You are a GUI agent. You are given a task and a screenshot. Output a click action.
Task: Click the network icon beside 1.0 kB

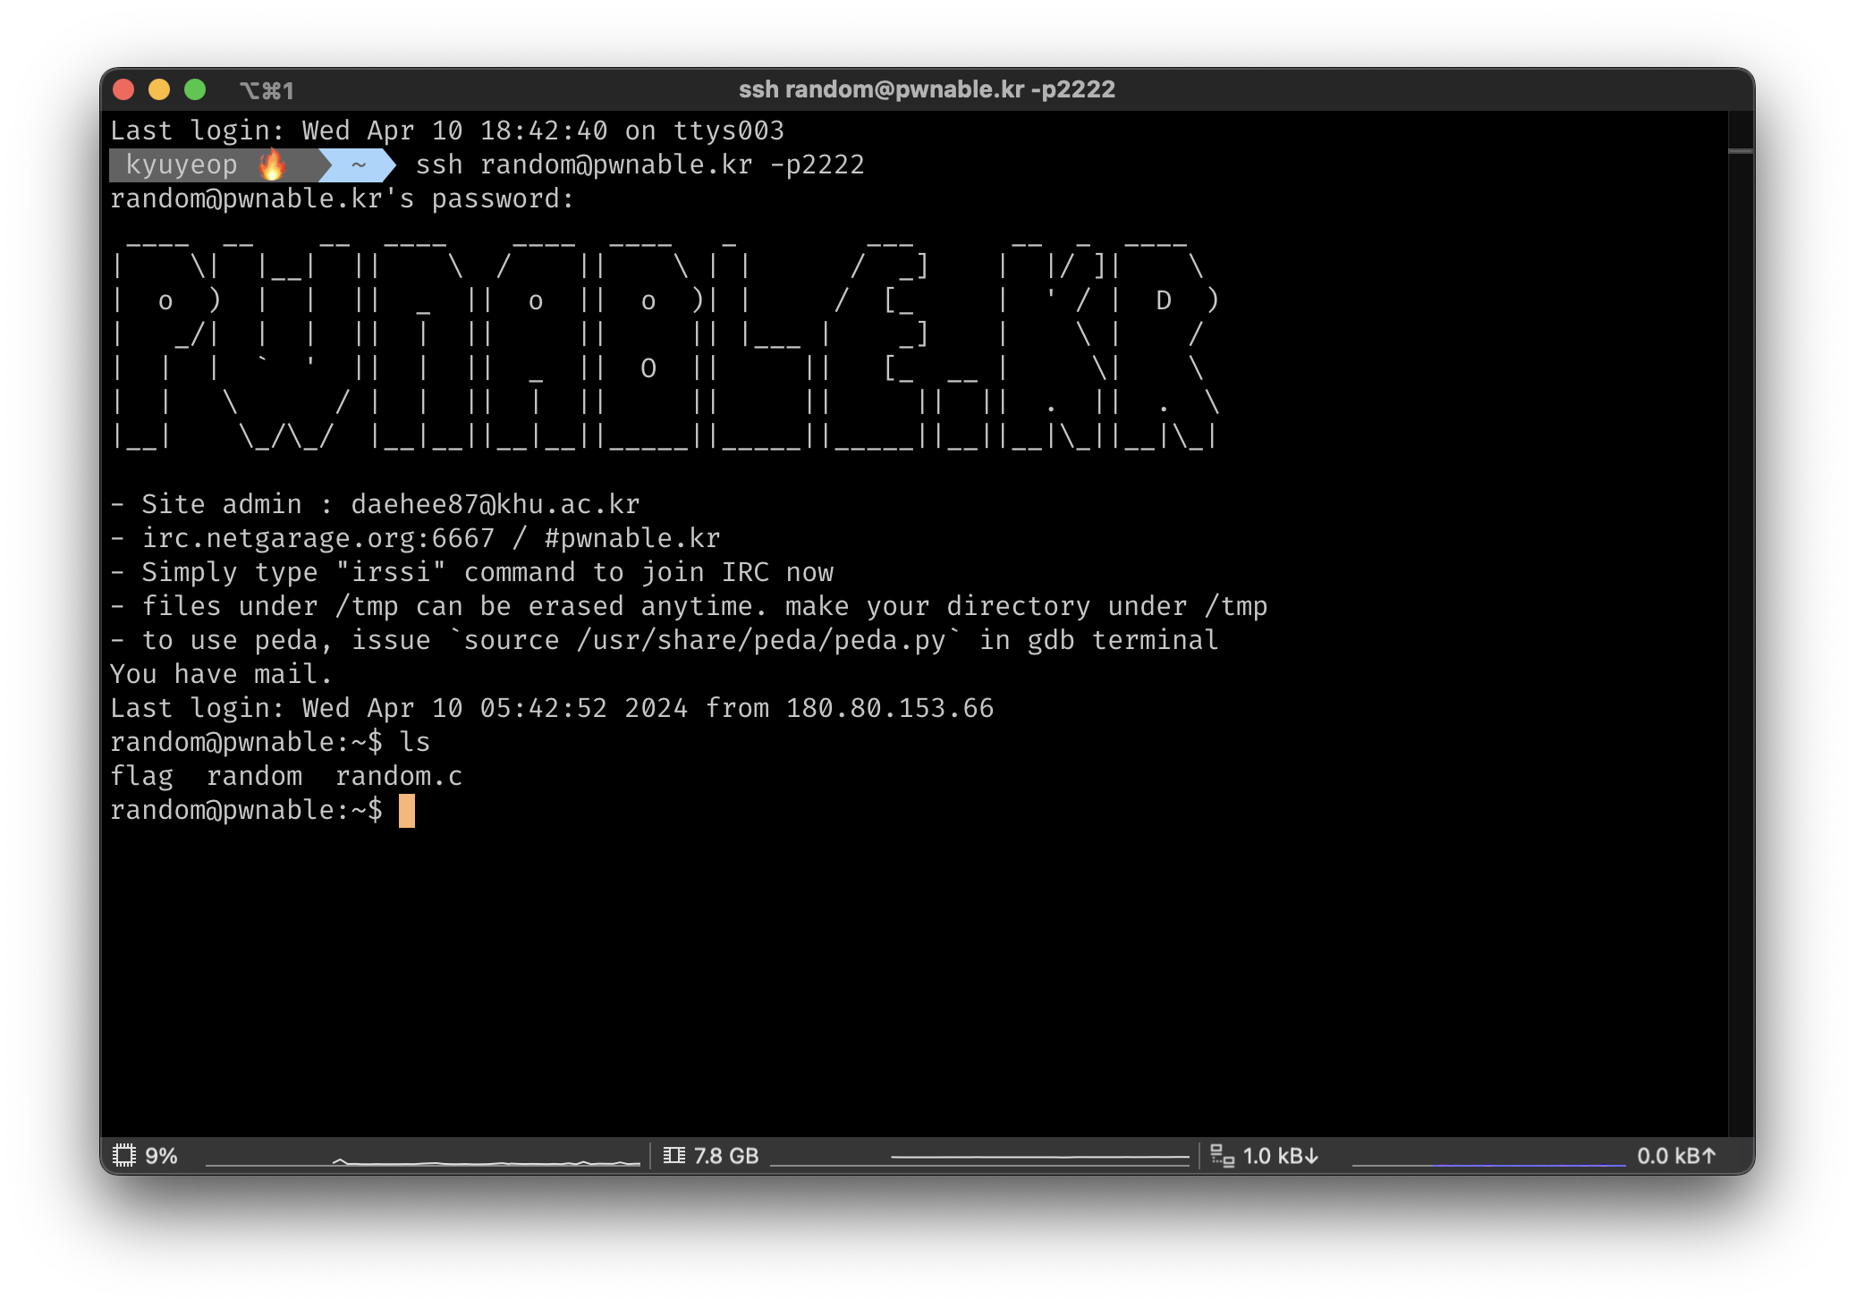coord(1222,1155)
